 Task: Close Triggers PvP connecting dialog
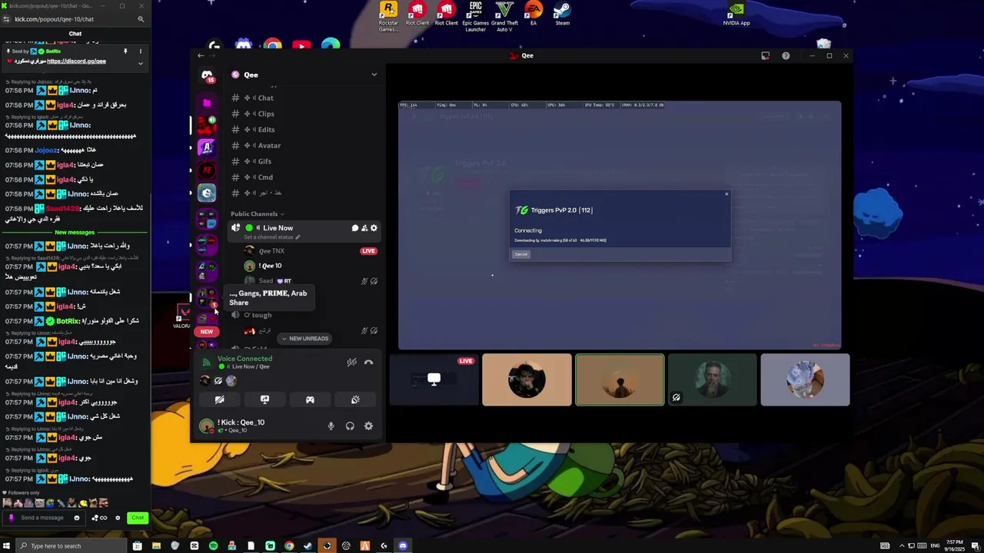pyautogui.click(x=726, y=194)
